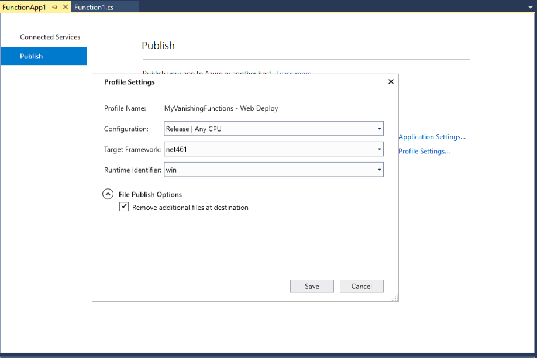The image size is (537, 358).
Task: Select the Publish sidebar item
Action: click(44, 56)
